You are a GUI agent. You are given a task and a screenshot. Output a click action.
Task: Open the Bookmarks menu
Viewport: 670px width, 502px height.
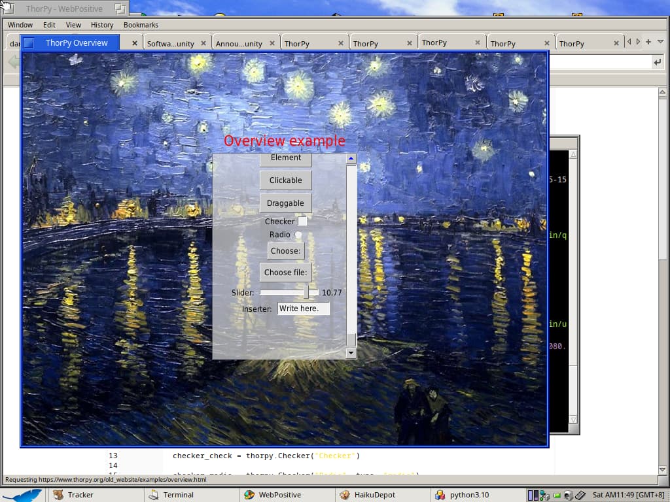tap(141, 25)
